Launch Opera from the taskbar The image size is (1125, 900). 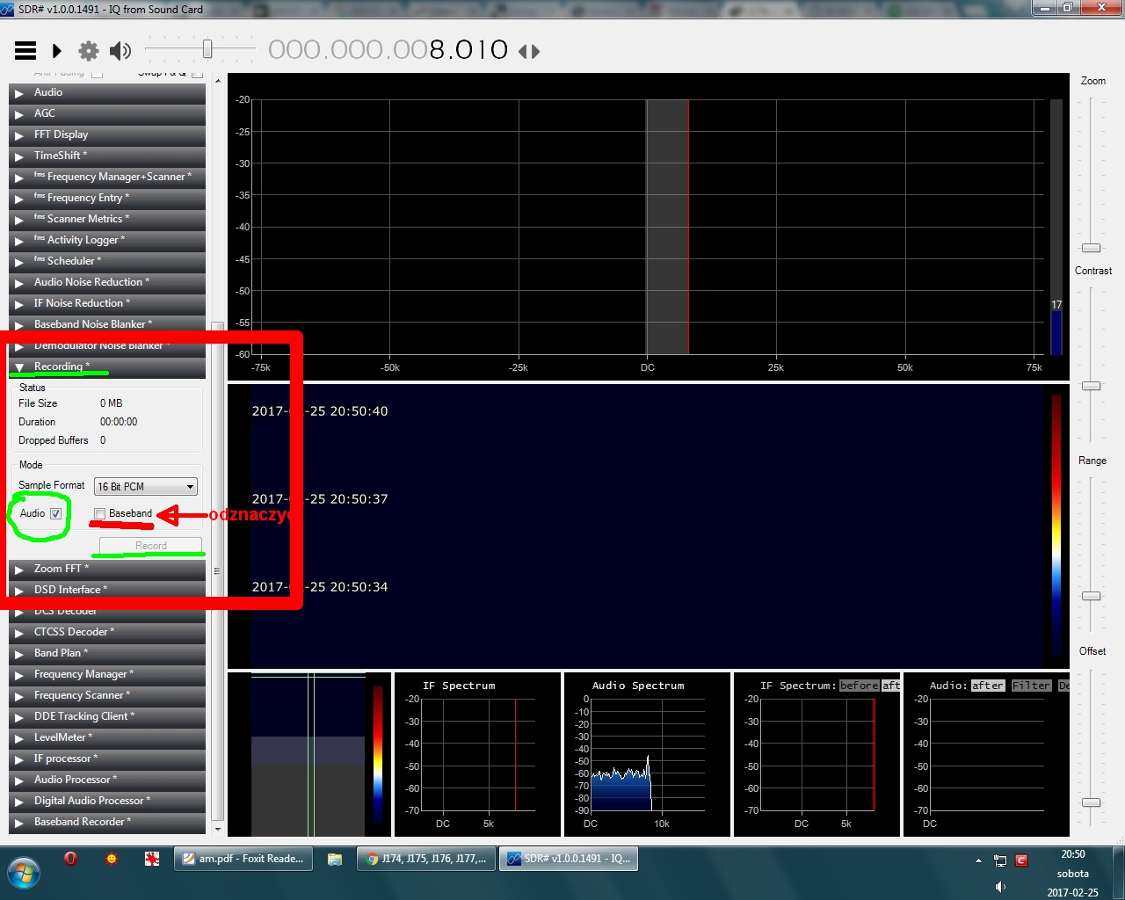point(71,859)
